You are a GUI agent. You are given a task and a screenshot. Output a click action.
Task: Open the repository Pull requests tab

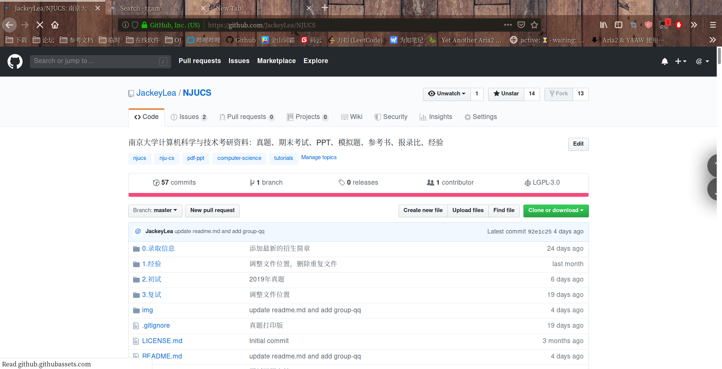(x=247, y=117)
